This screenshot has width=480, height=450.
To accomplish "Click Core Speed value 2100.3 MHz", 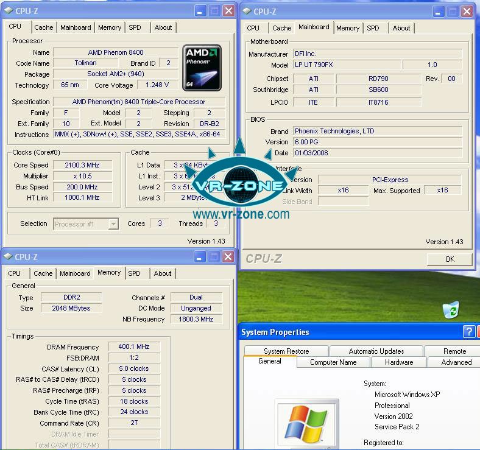I will pyautogui.click(x=82, y=165).
